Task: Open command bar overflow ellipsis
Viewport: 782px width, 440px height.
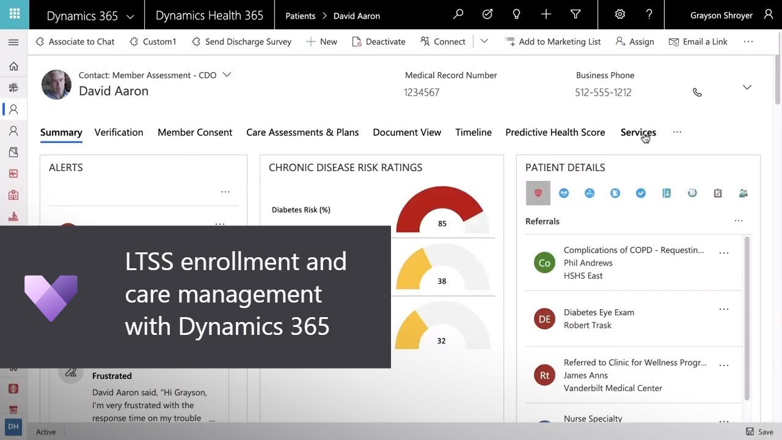Action: coord(748,42)
